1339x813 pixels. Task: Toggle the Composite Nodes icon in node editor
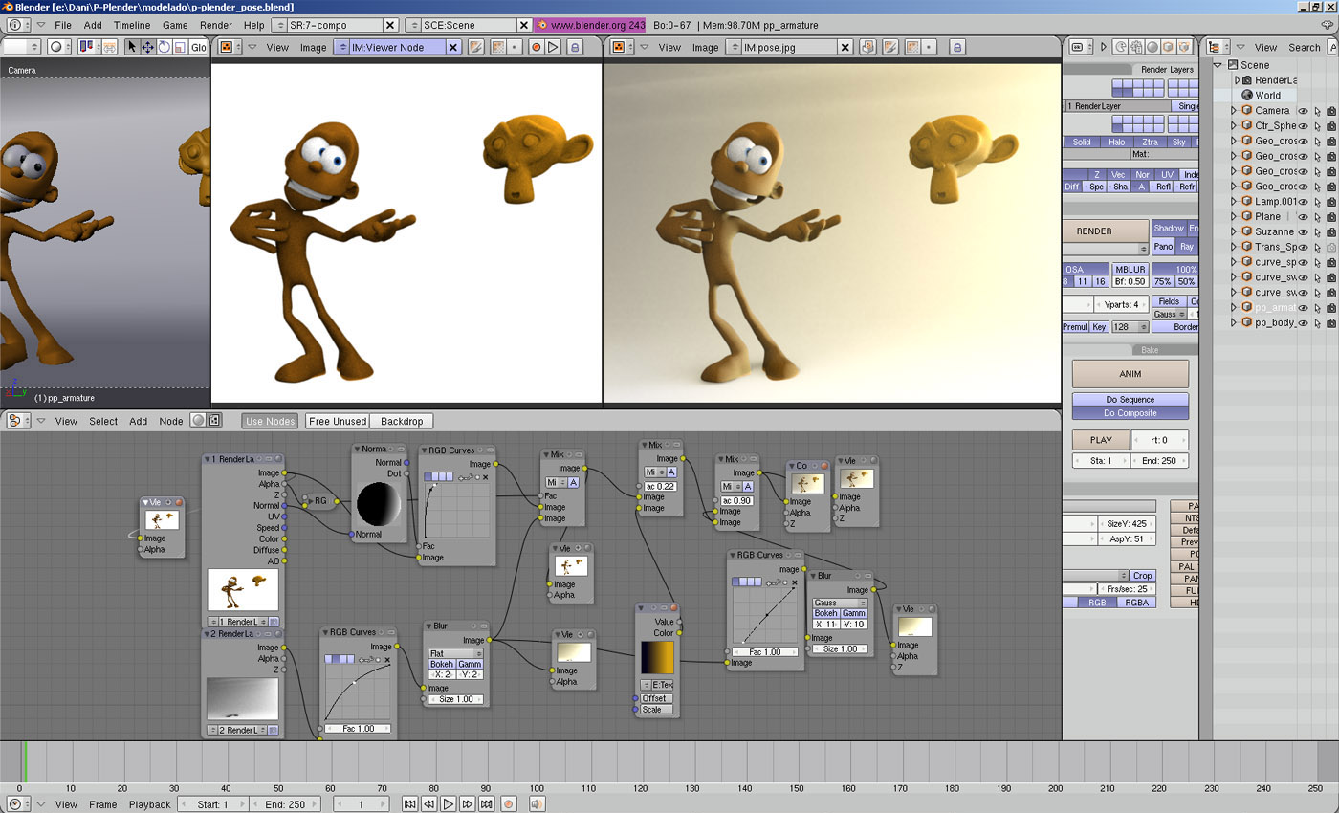click(214, 420)
